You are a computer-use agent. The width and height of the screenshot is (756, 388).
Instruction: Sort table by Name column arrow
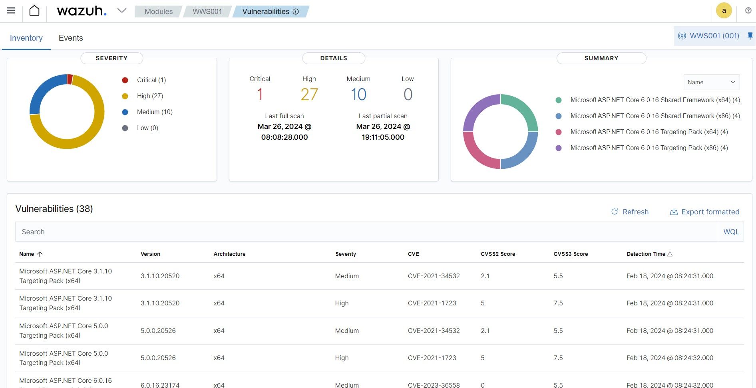(40, 254)
